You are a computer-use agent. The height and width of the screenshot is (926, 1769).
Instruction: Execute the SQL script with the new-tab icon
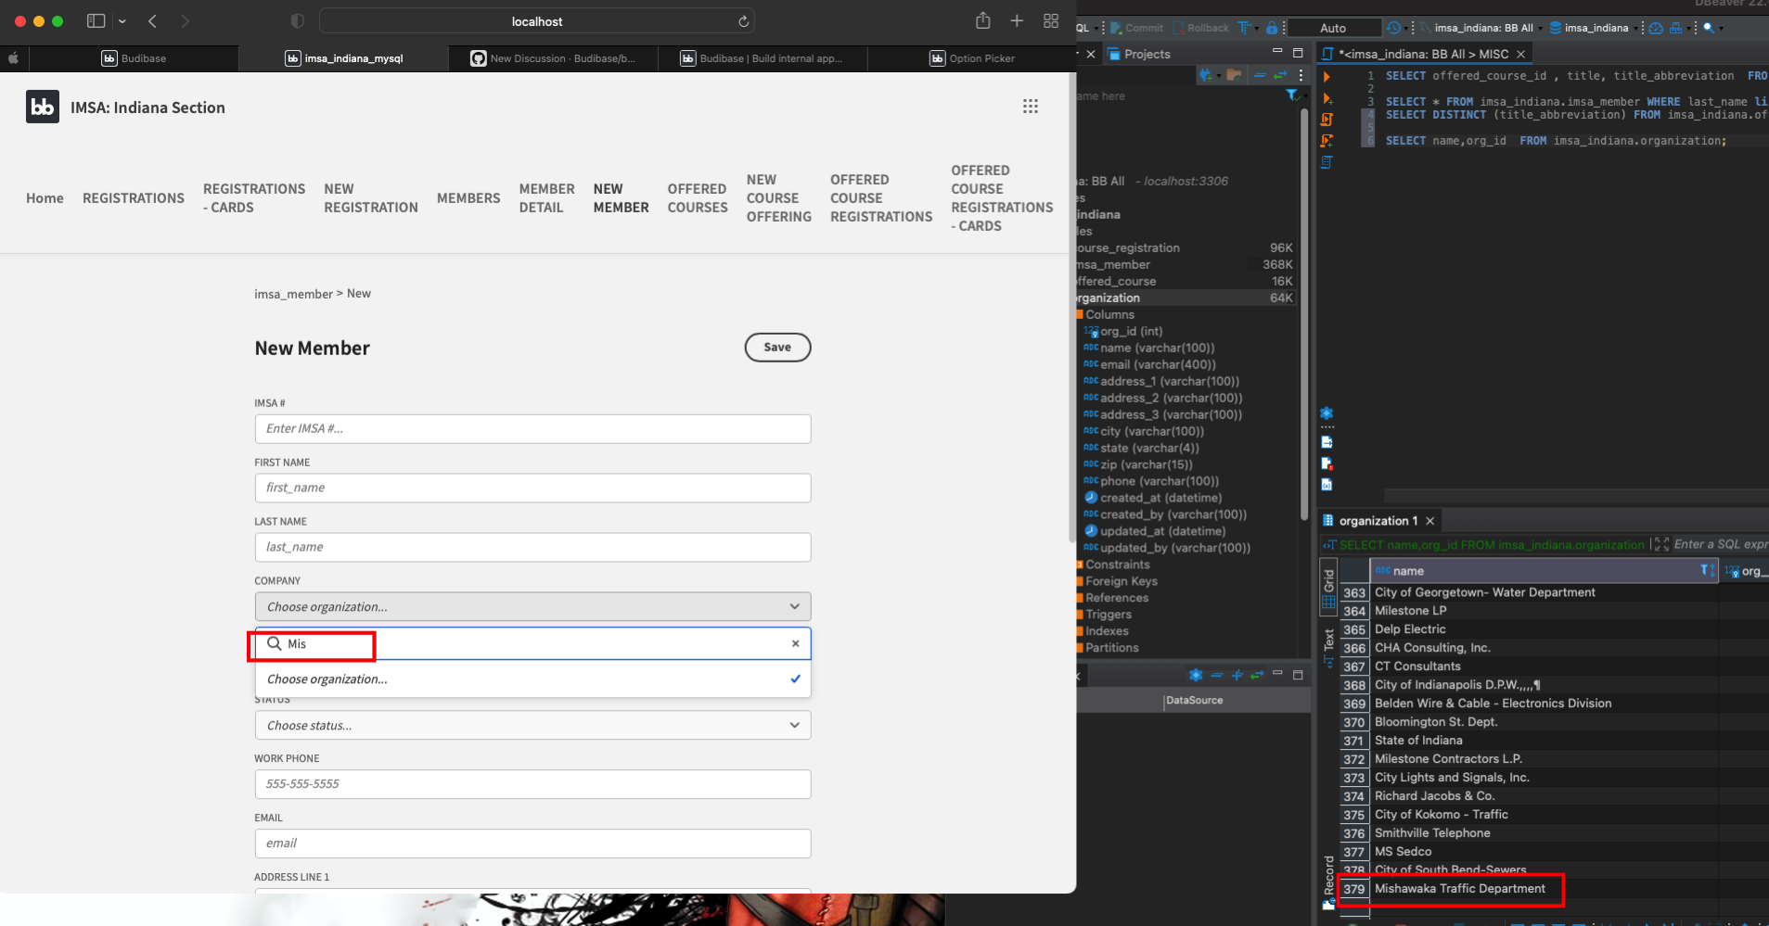[1327, 141]
